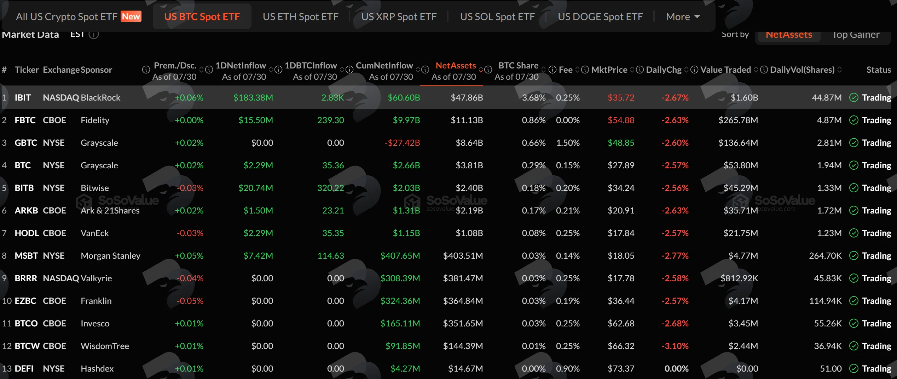Sort by Fee using its sort arrows
The width and height of the screenshot is (897, 379).
(x=578, y=70)
